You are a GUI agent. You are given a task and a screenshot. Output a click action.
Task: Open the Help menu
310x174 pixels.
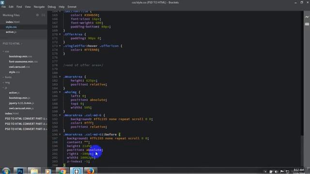[x=62, y=7]
